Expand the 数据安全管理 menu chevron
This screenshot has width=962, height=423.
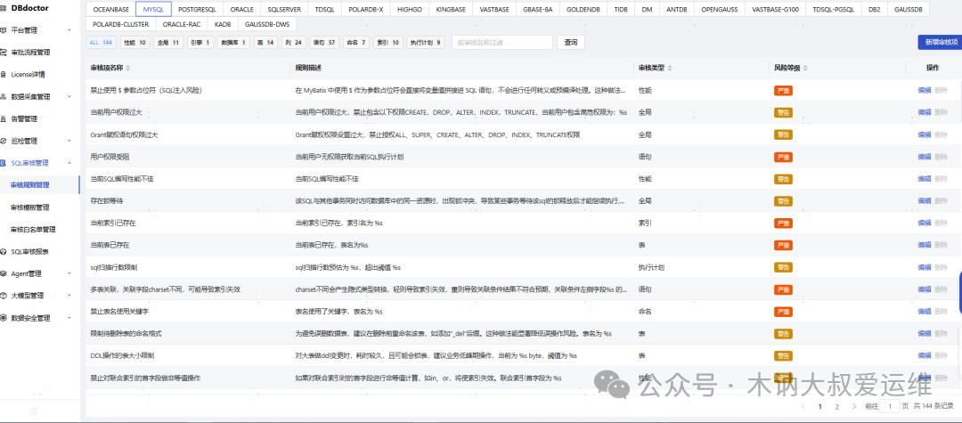(x=69, y=318)
